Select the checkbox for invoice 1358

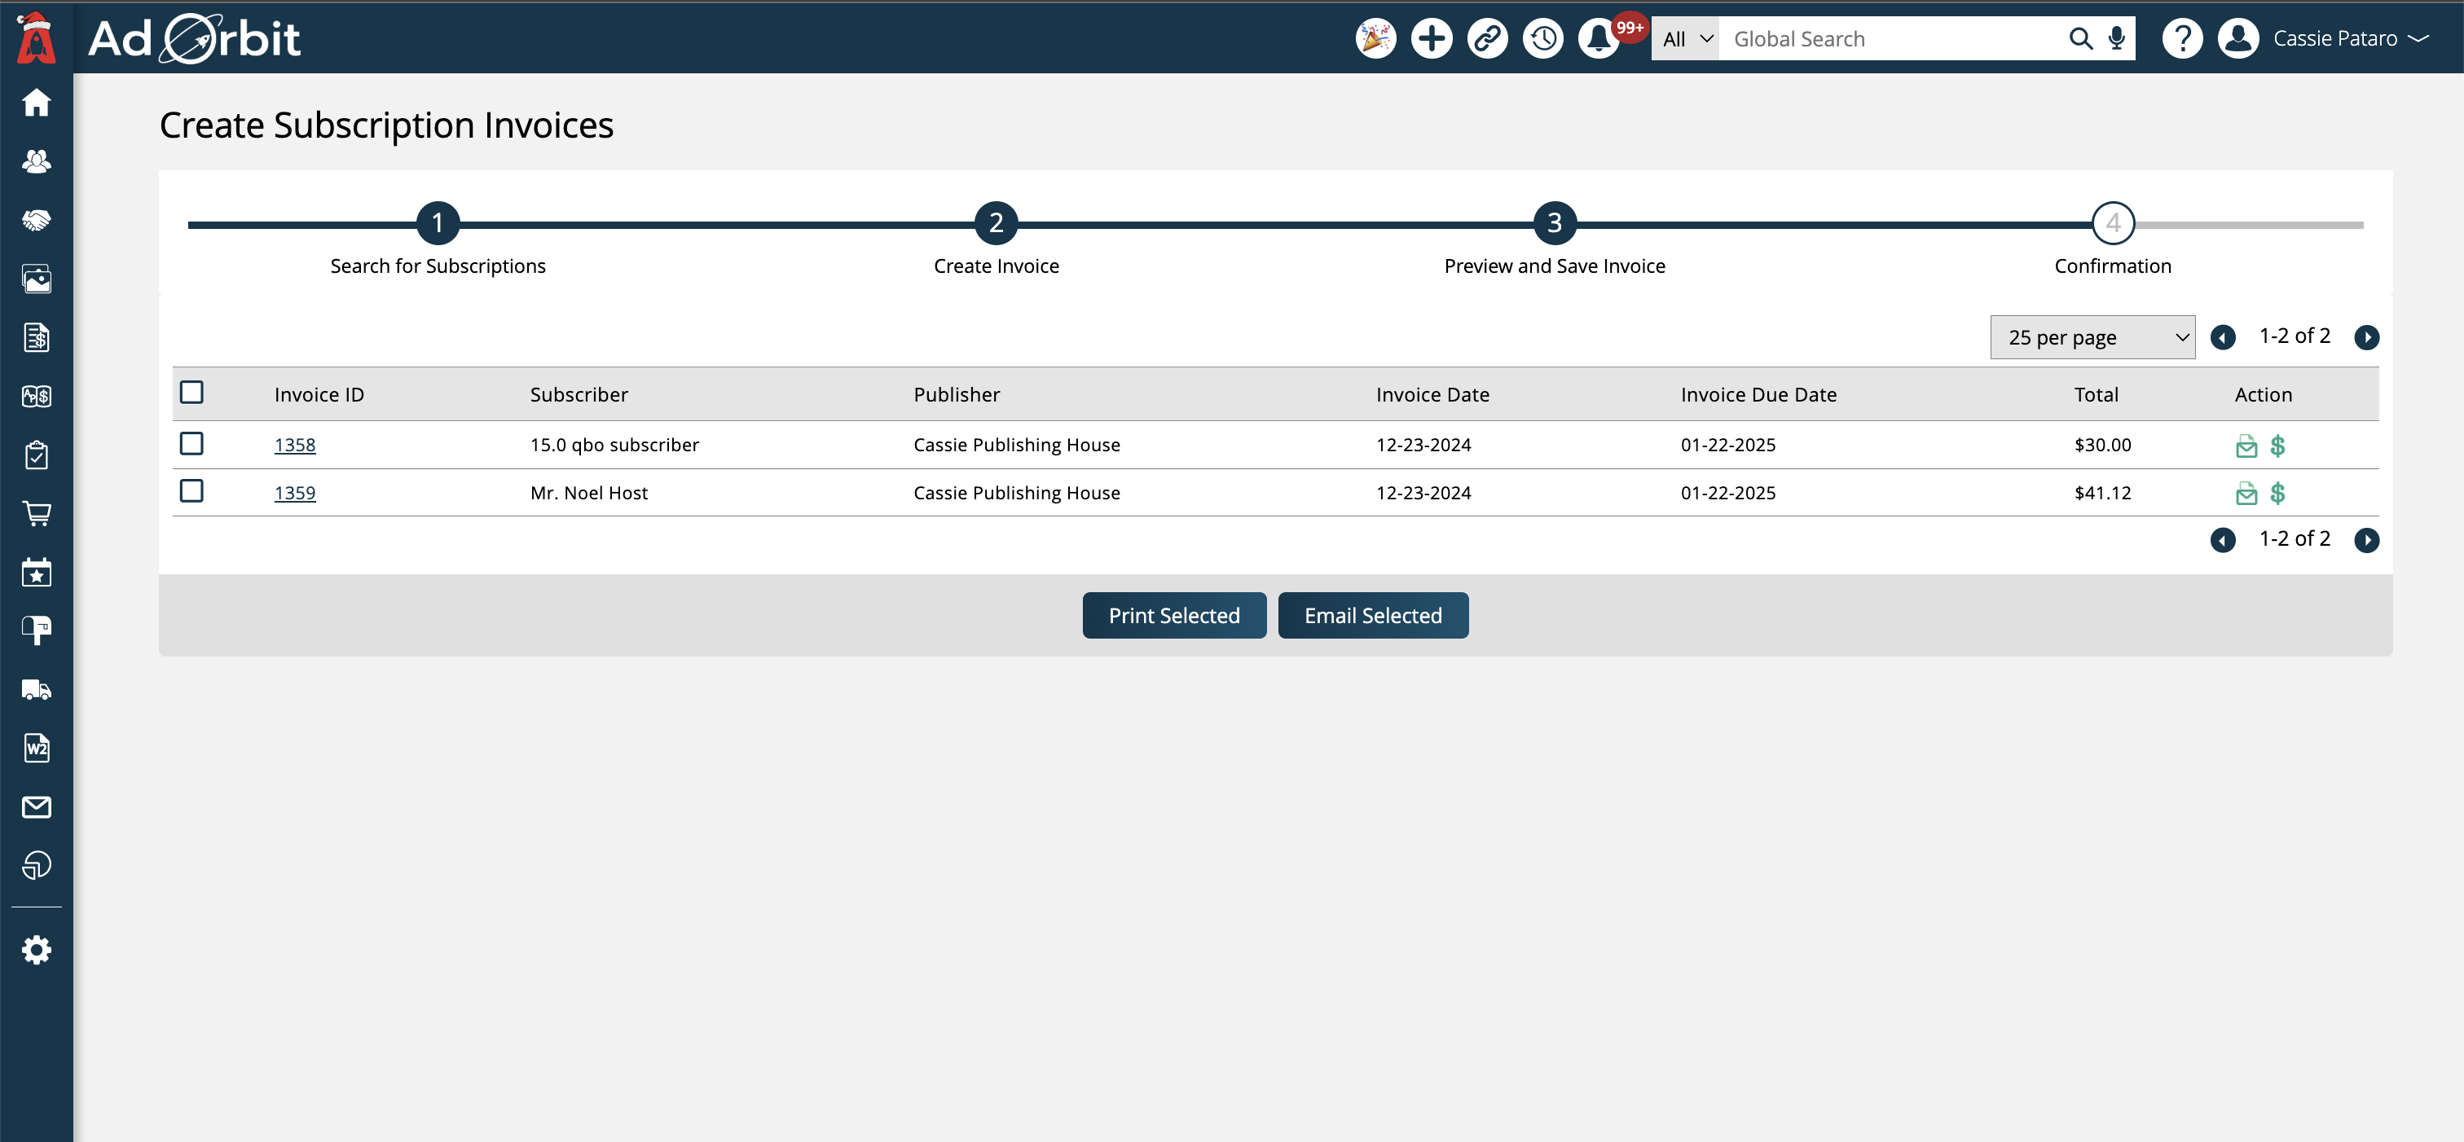191,444
